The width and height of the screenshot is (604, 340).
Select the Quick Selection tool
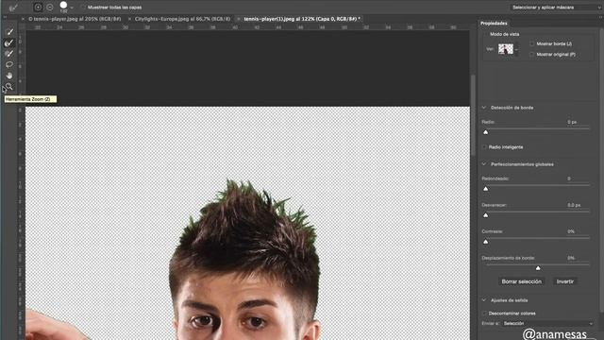click(9, 32)
